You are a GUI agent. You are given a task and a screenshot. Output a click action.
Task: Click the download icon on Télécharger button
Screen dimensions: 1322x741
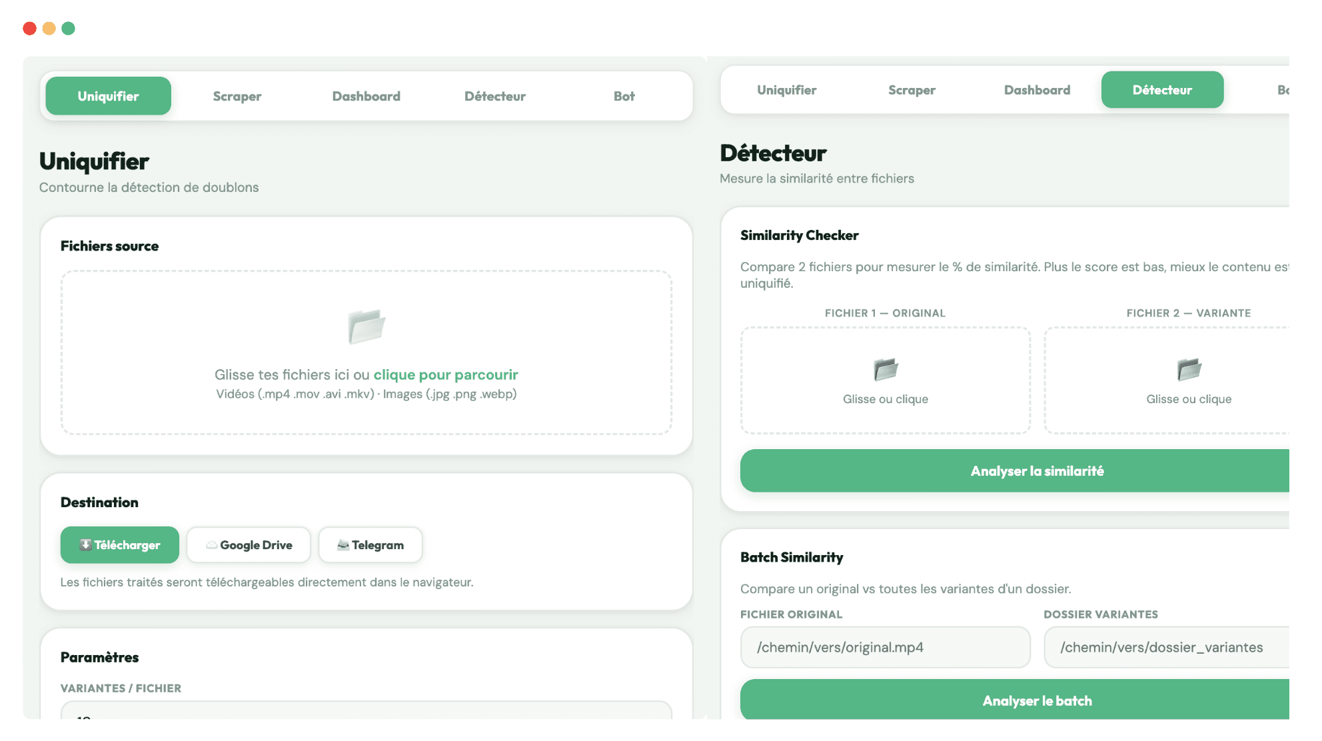coord(85,545)
